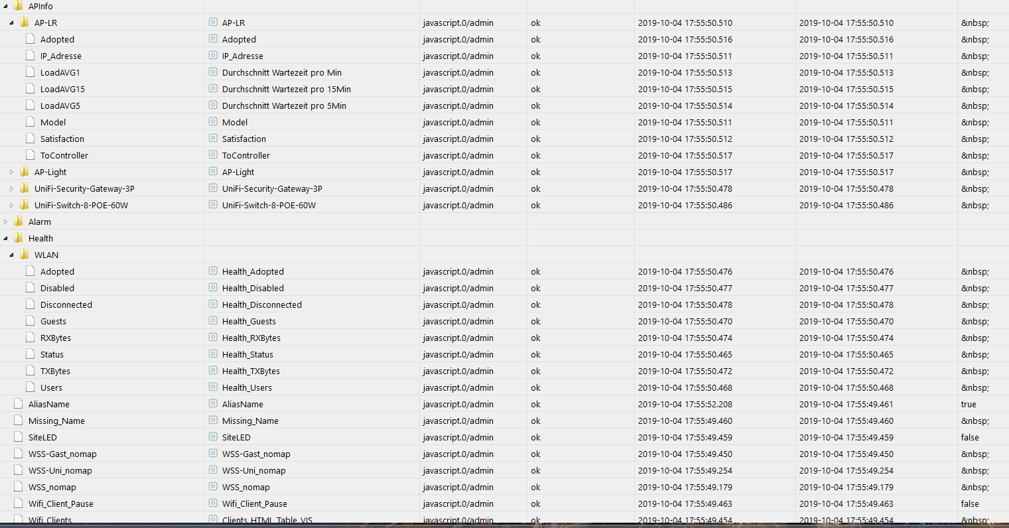Select the Model tree item
Screen dimensions: 1009x528
[53, 122]
